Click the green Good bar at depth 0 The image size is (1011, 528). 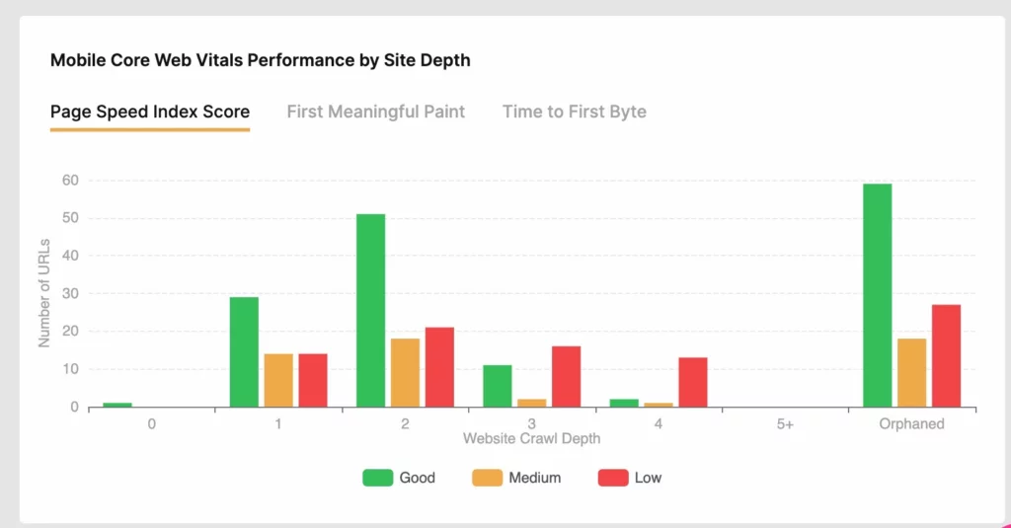[x=117, y=405]
